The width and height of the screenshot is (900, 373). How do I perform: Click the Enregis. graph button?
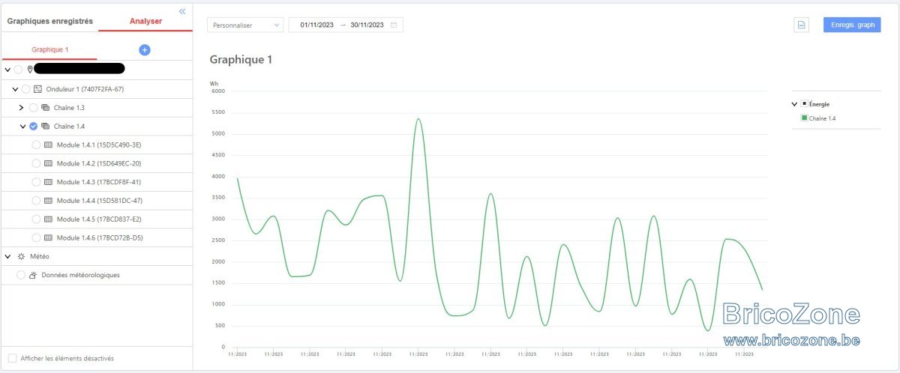coord(852,25)
